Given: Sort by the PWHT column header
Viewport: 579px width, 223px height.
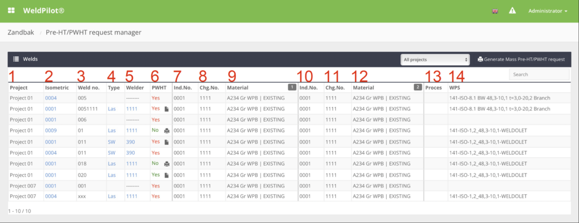Looking at the screenshot, I should point(158,88).
